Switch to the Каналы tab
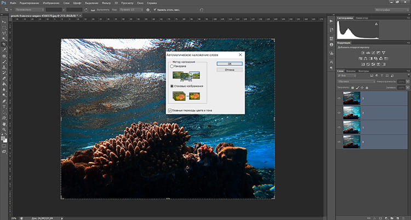 click(351, 71)
